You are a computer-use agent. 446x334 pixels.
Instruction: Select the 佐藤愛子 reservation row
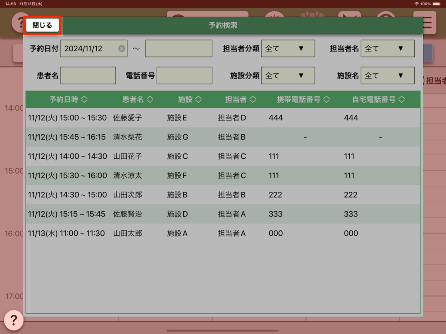223,118
